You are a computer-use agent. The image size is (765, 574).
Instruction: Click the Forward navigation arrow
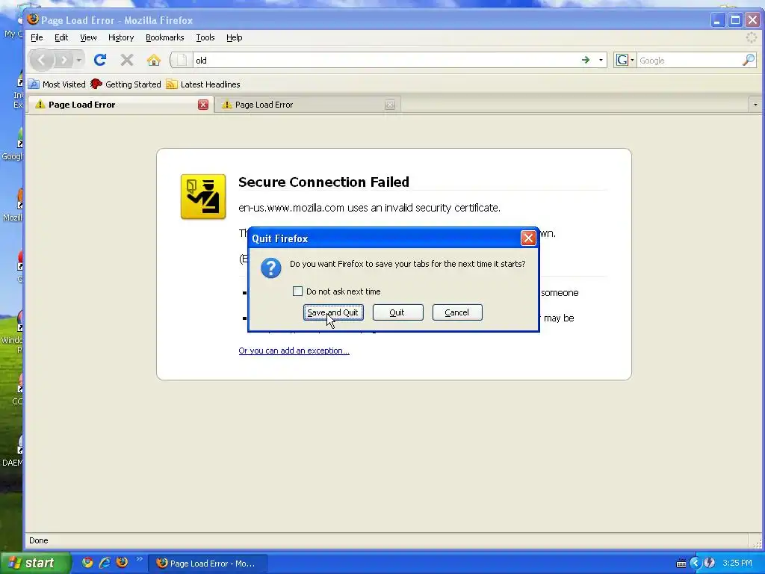click(64, 60)
